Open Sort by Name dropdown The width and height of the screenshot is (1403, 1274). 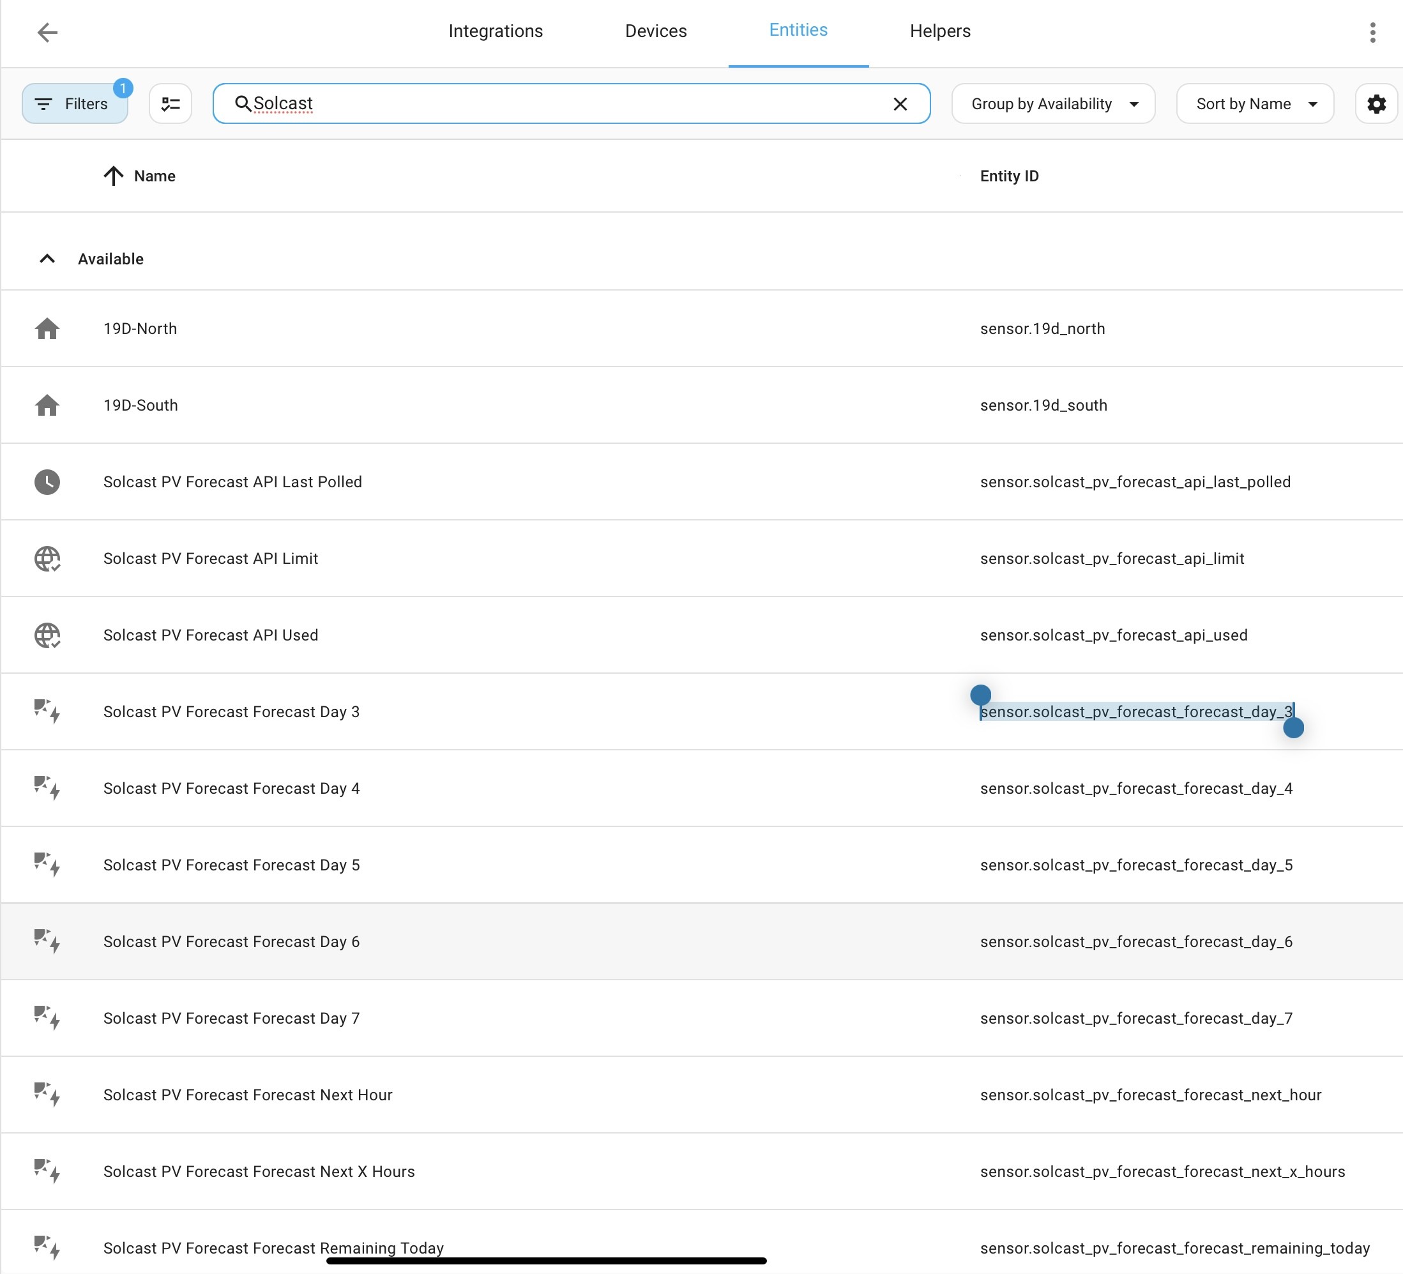click(1255, 103)
